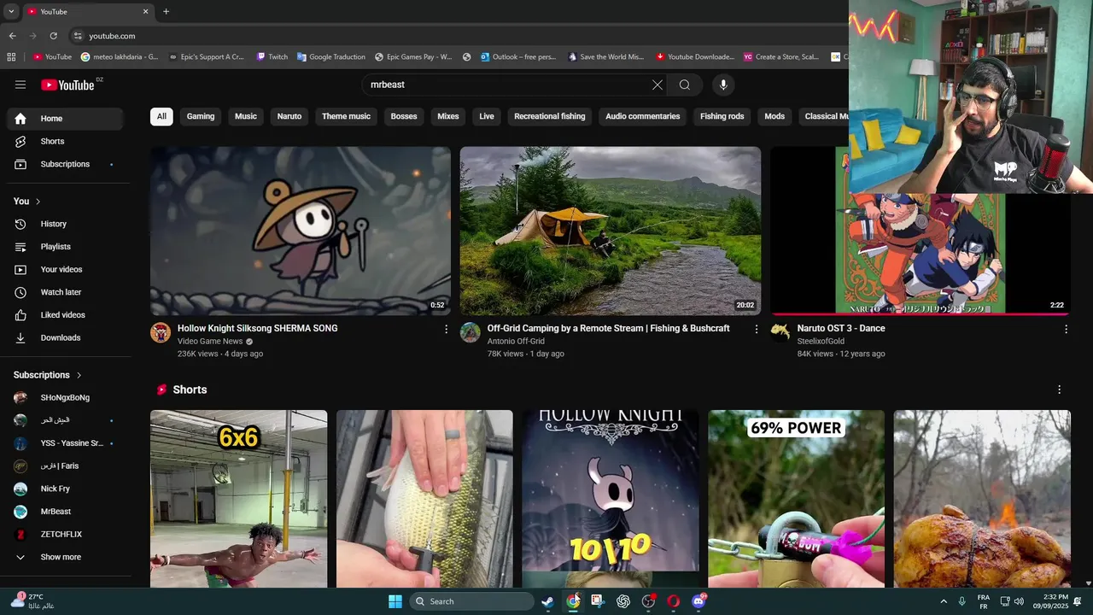Open more options for Off-Grid Camping video

[x=756, y=329]
